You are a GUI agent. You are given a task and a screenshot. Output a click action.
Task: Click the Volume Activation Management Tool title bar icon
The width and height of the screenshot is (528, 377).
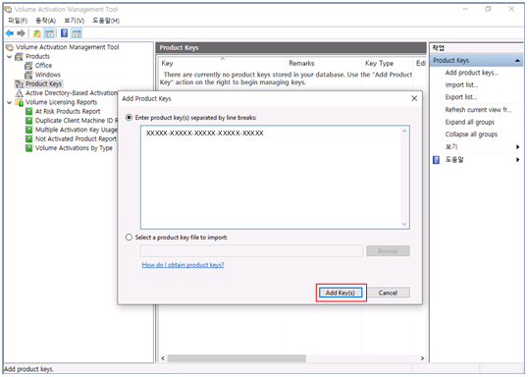tap(8, 9)
